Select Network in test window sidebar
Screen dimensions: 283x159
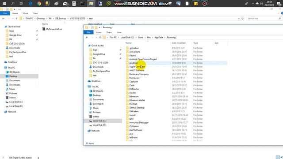click(x=12, y=112)
